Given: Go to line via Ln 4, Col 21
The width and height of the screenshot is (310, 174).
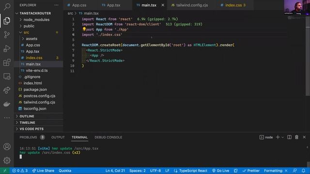Looking at the screenshot, I should point(115,171).
